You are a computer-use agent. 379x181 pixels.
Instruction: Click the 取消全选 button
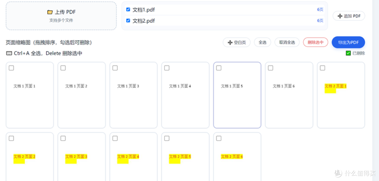[x=287, y=42]
